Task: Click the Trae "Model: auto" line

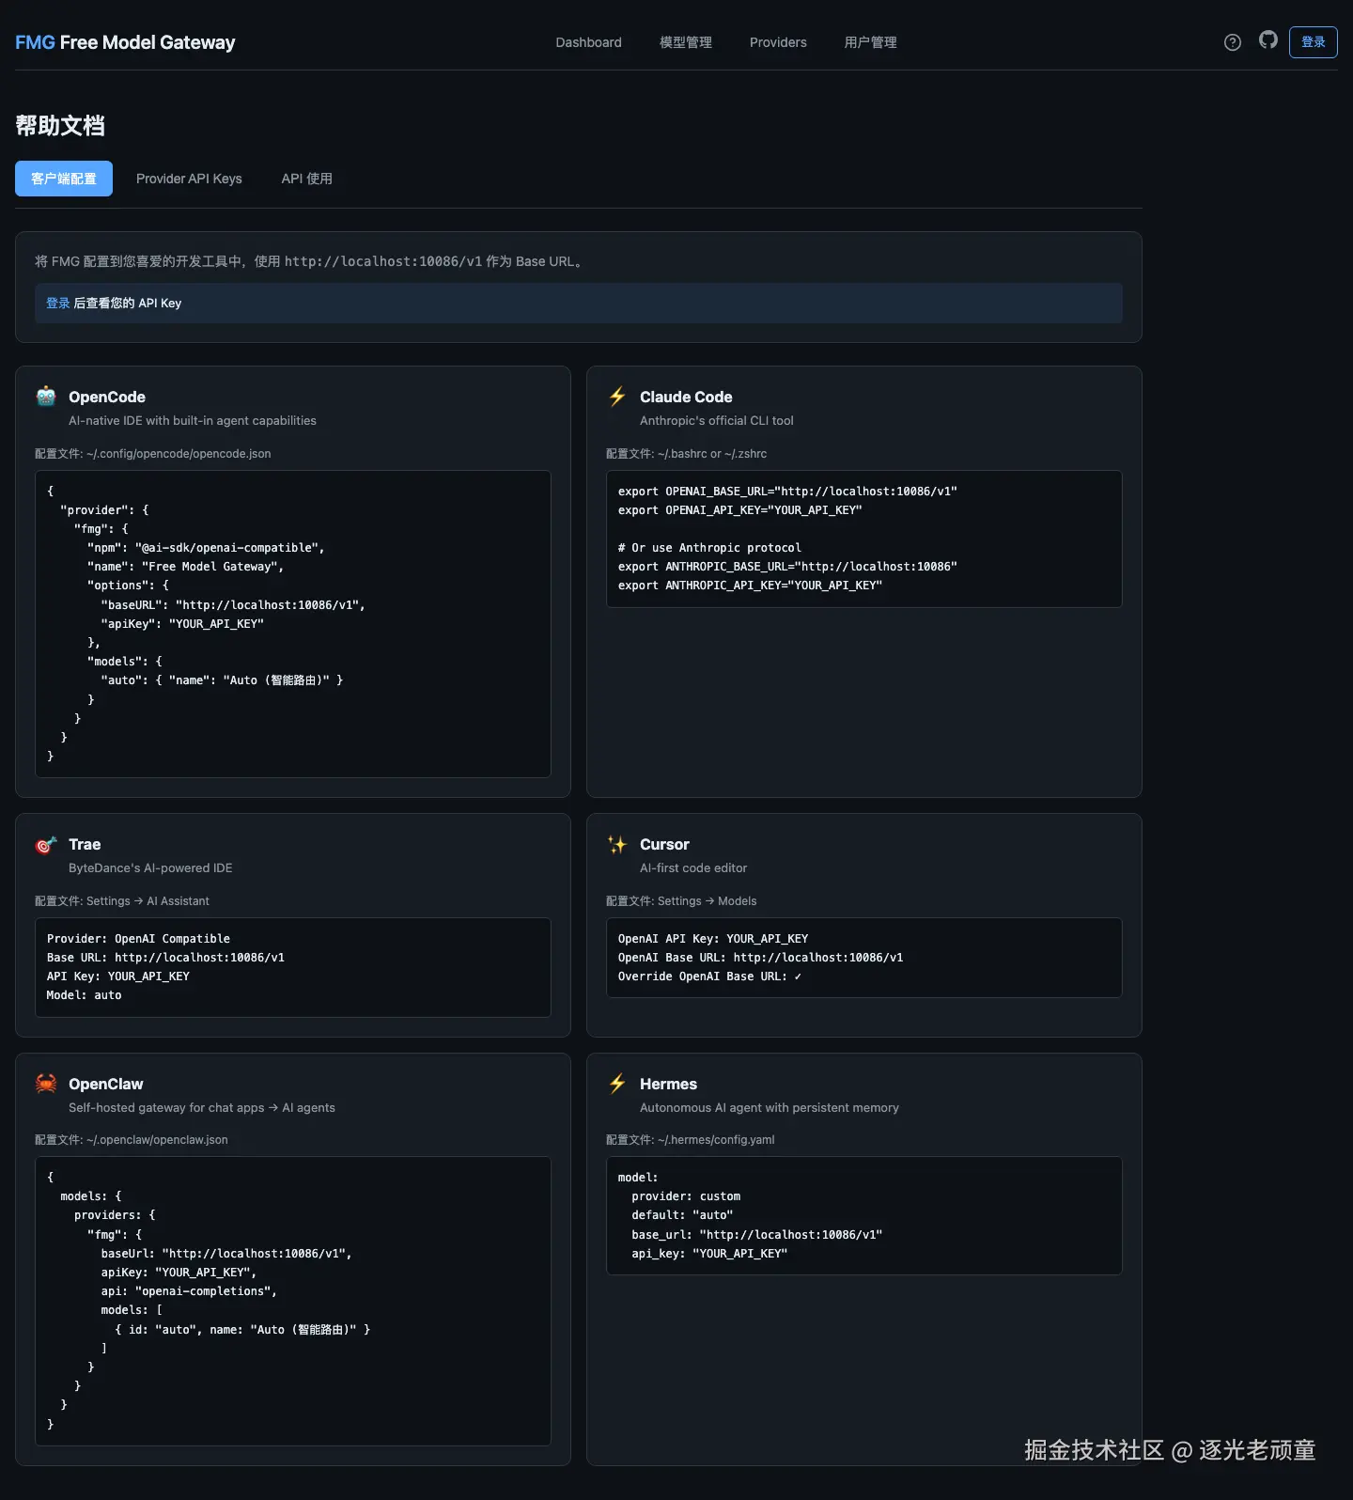Action: (x=84, y=995)
